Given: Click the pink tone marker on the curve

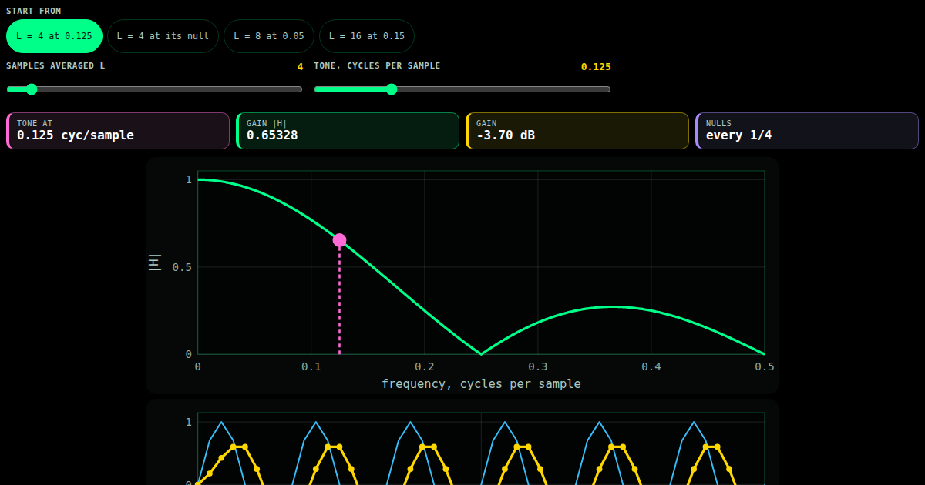Looking at the screenshot, I should pos(339,240).
